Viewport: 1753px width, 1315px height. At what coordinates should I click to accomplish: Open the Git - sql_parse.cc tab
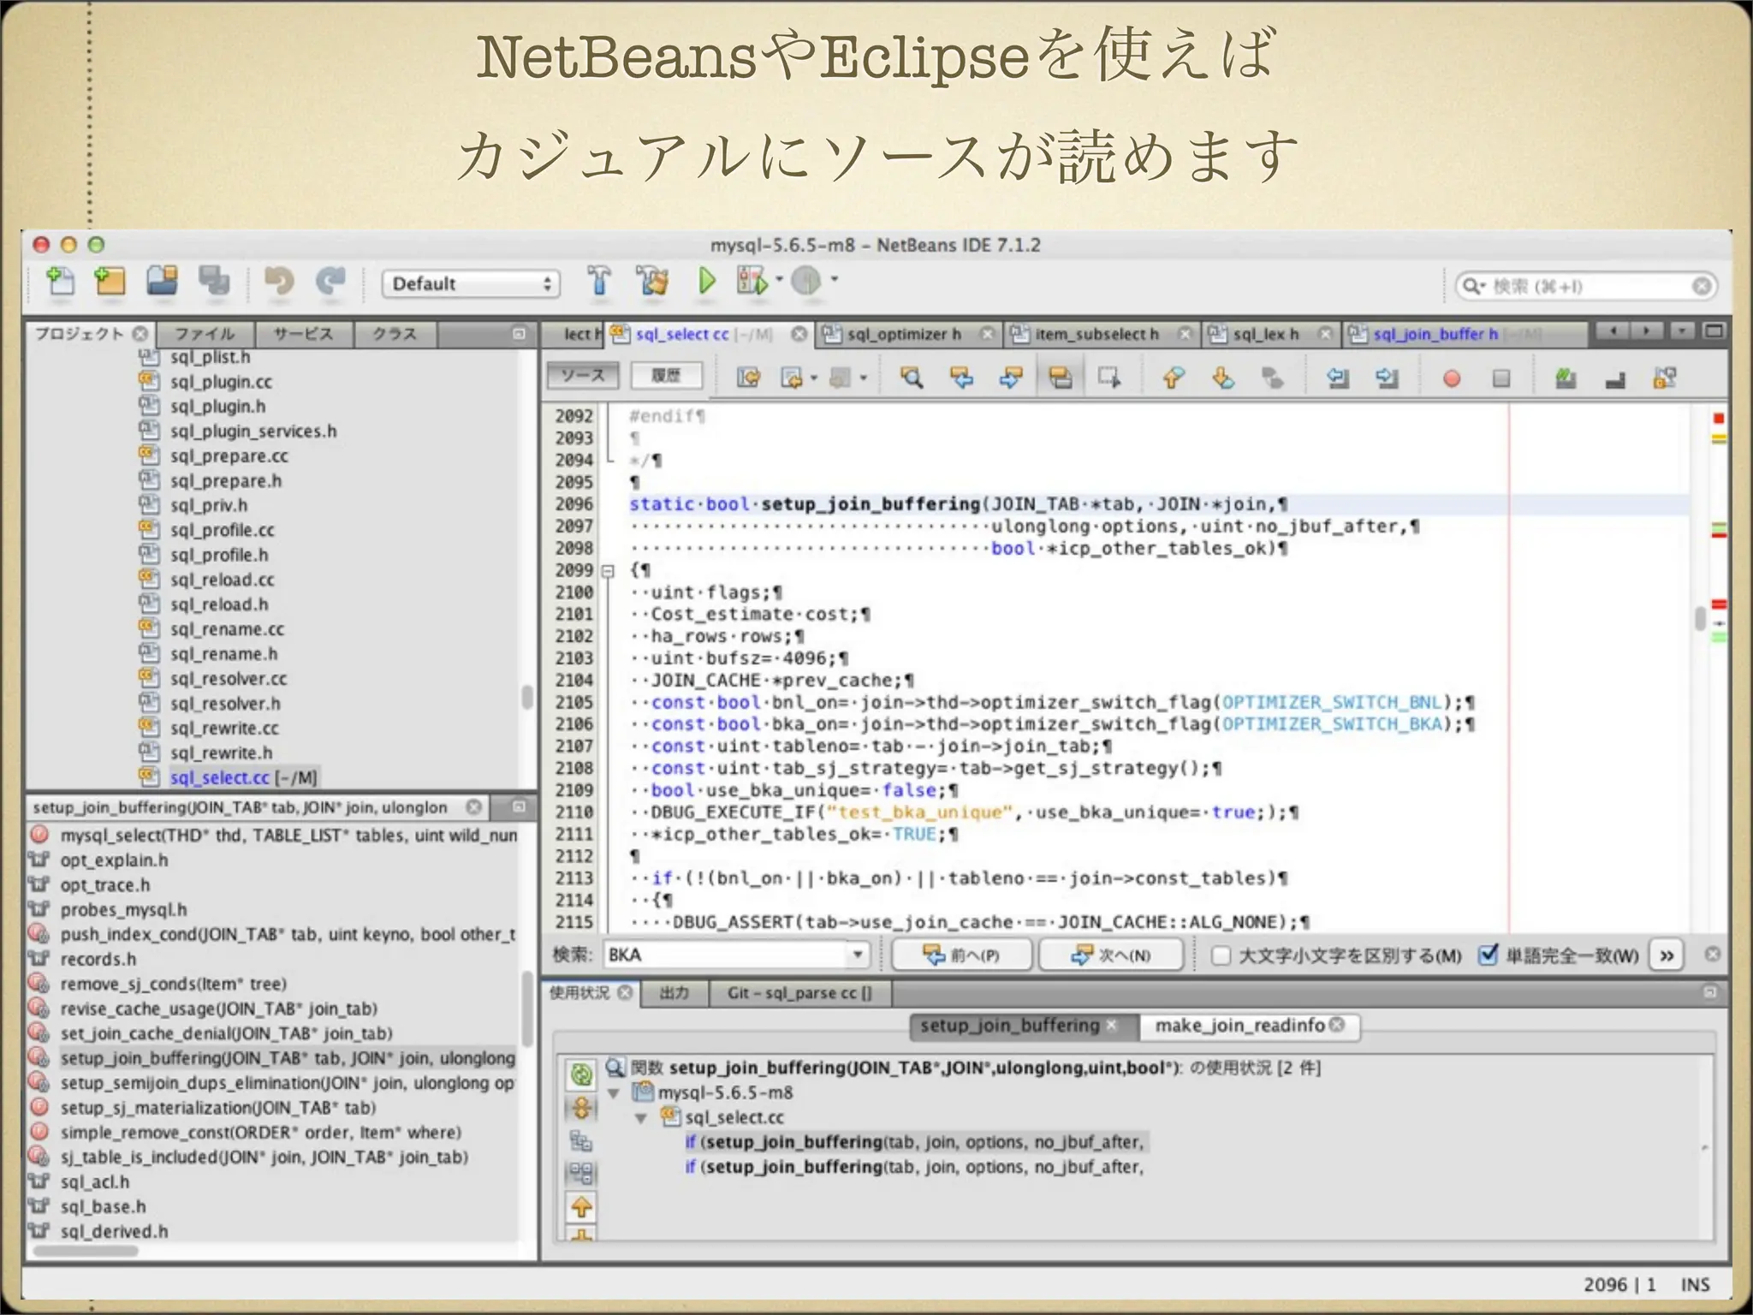click(x=799, y=993)
